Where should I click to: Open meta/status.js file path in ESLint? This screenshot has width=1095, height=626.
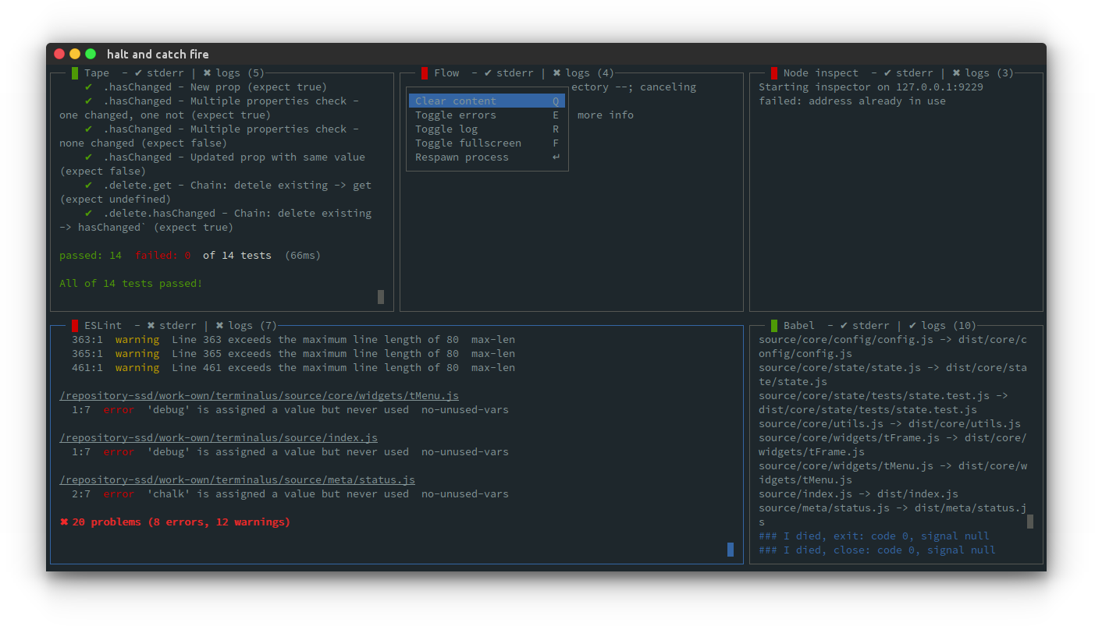click(x=237, y=479)
